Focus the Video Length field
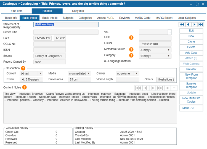 tap(128, 79)
